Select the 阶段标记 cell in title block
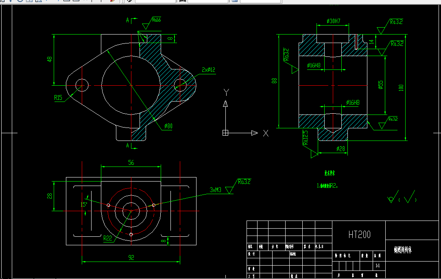 click(343, 256)
